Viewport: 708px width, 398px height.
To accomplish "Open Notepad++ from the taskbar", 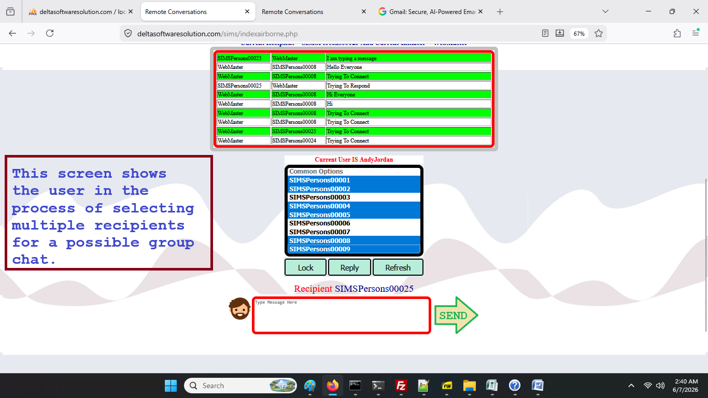I will tap(423, 386).
